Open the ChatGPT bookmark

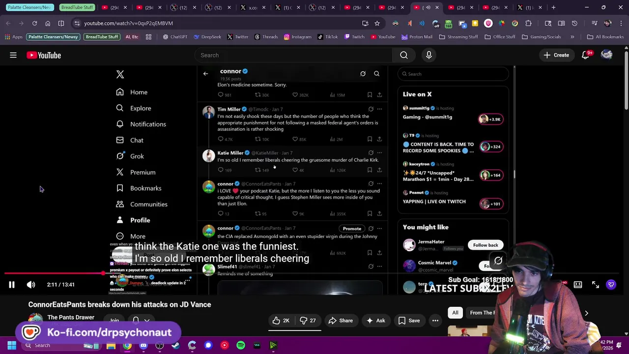point(175,37)
